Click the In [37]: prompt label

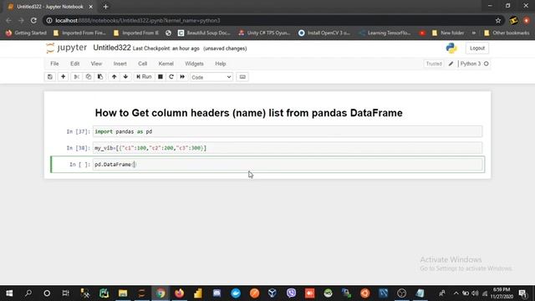coord(78,132)
